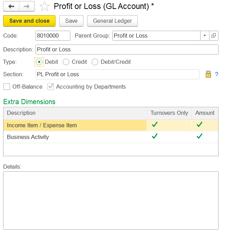
Task: Go back with the left arrow
Action: click(x=11, y=6)
